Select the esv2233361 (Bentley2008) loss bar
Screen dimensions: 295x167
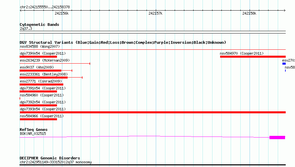pos(44,78)
